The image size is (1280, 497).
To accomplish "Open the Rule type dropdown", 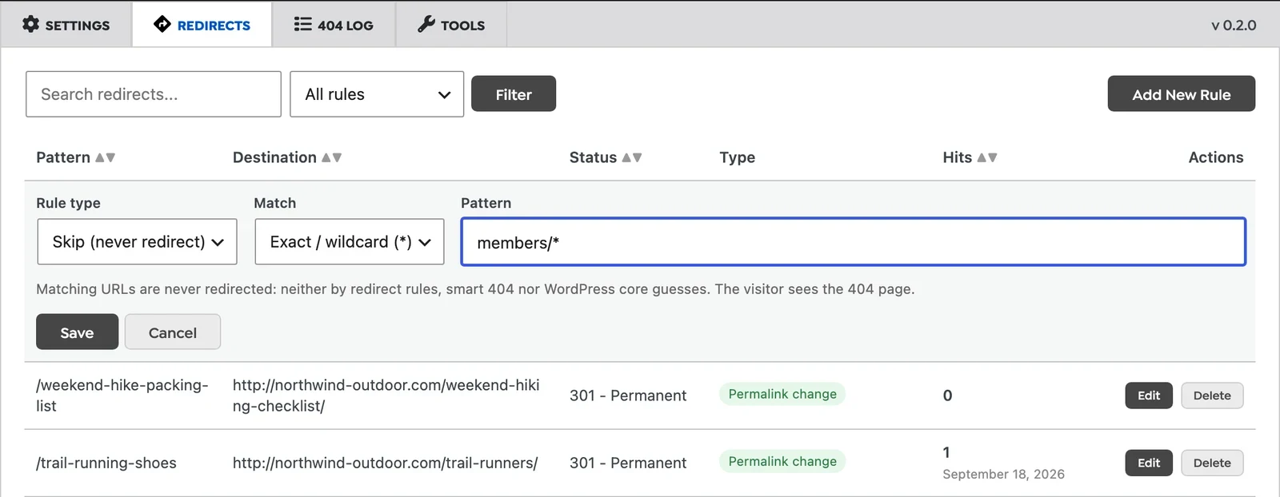I will pos(138,241).
